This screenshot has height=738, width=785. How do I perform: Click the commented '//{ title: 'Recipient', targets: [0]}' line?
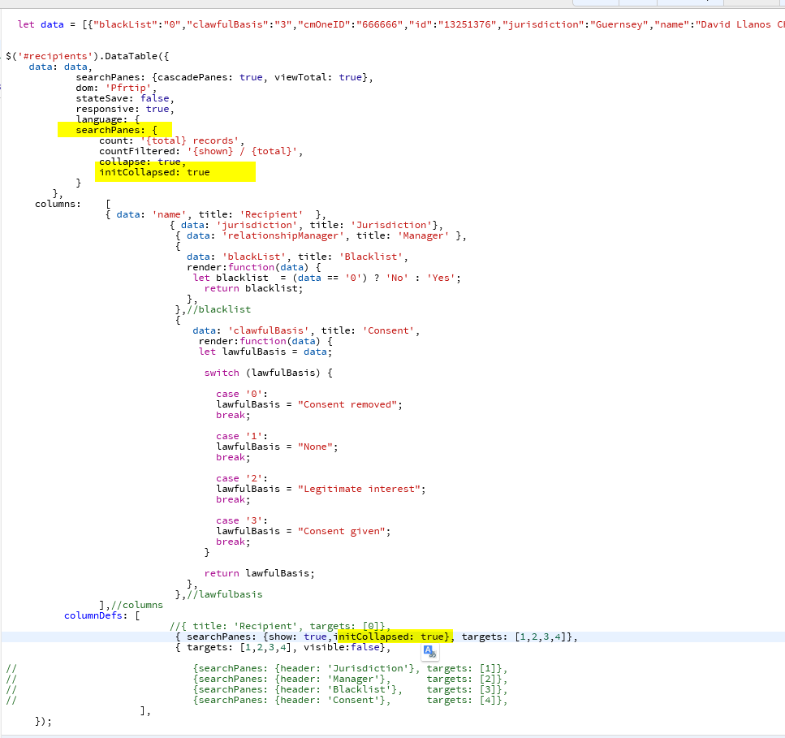click(280, 626)
